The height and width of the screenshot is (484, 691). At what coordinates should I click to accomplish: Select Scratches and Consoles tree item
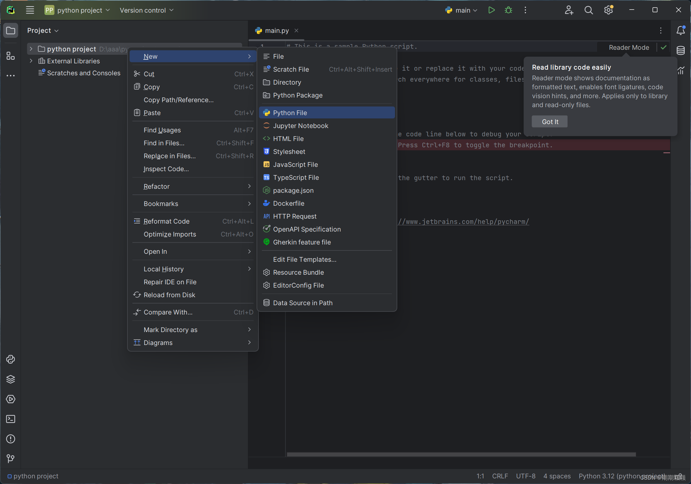(79, 73)
